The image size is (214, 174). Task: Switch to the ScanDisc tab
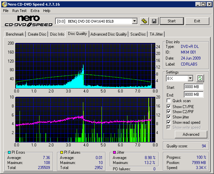[138, 34]
